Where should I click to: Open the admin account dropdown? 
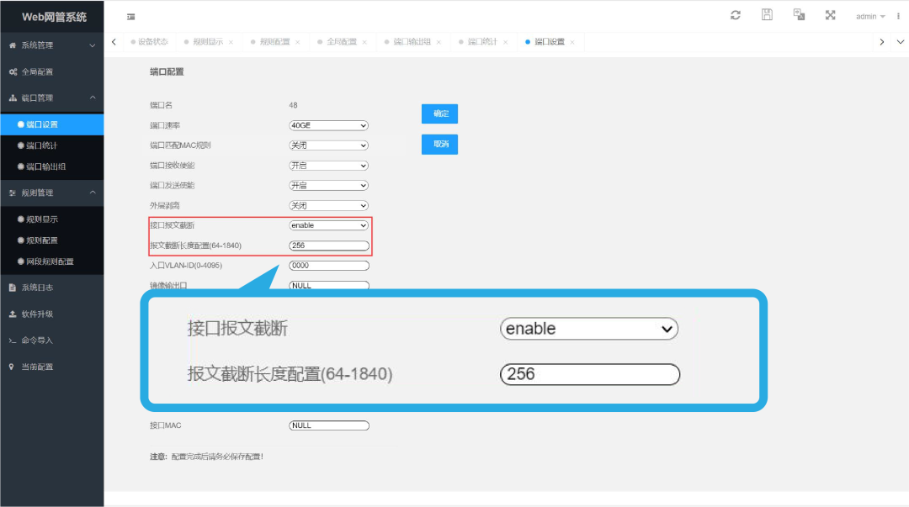coord(867,15)
